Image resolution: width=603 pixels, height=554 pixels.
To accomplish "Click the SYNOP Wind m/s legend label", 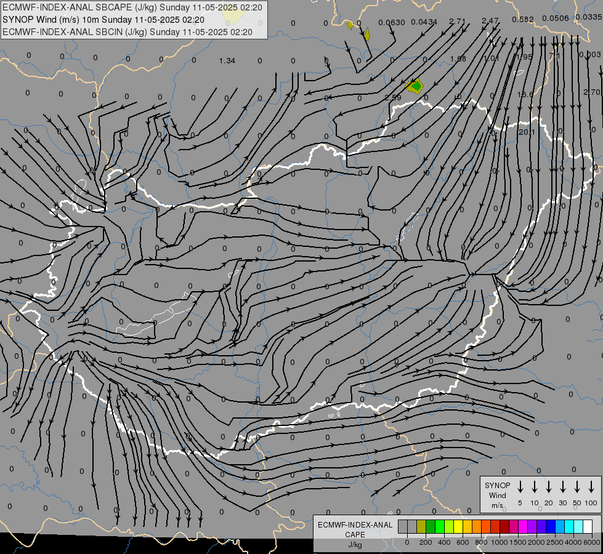I will pyautogui.click(x=497, y=495).
